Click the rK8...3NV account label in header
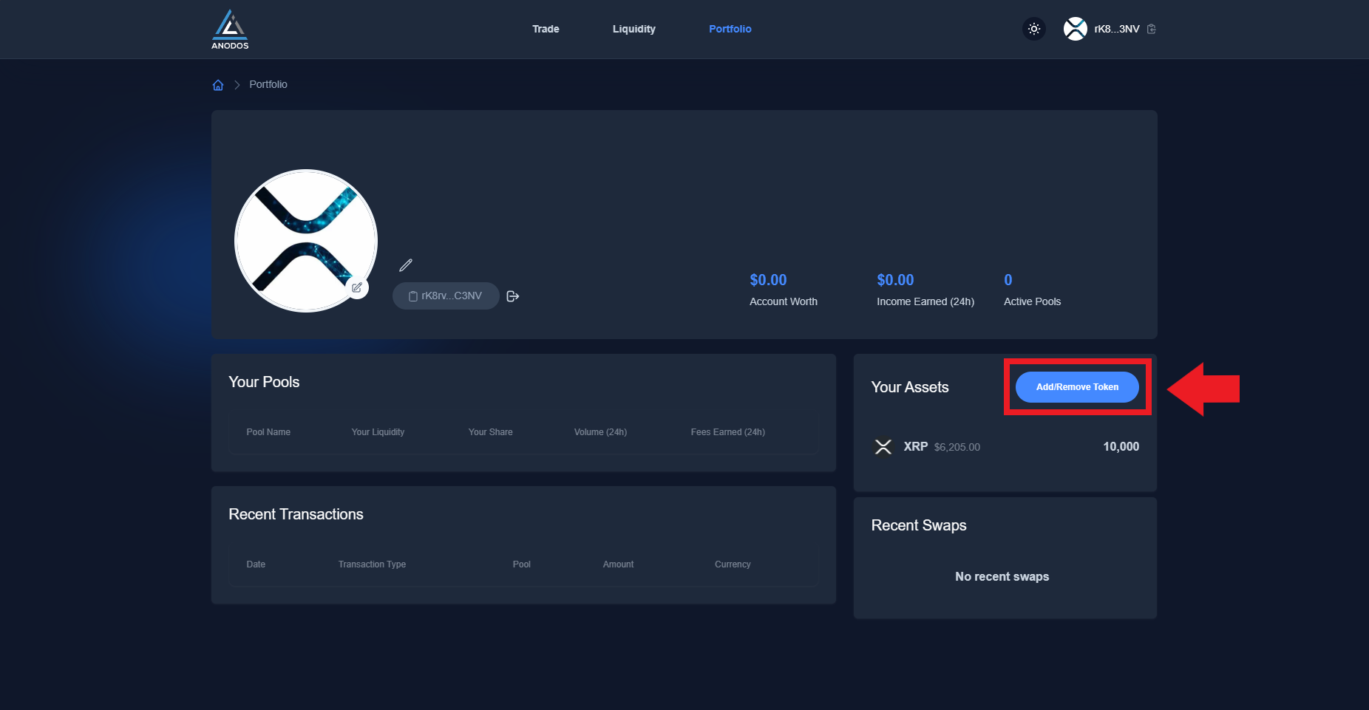 click(x=1116, y=29)
